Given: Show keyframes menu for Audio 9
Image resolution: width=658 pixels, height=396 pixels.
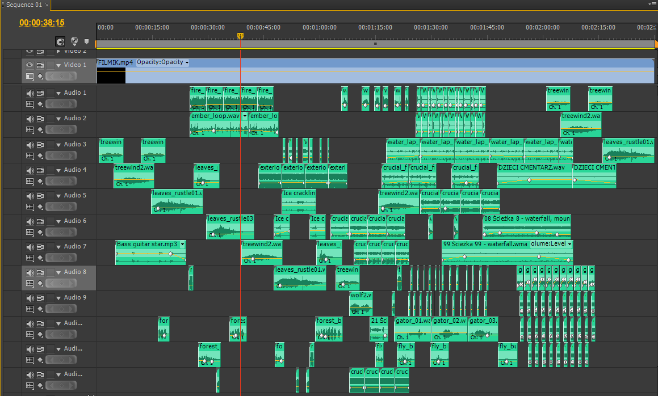Looking at the screenshot, I should coord(40,309).
